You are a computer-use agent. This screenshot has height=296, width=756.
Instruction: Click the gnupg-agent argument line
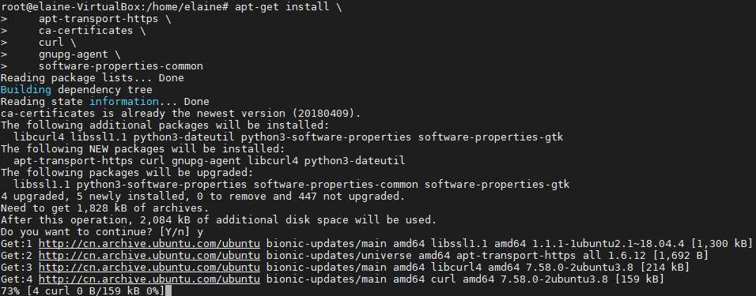[80, 54]
